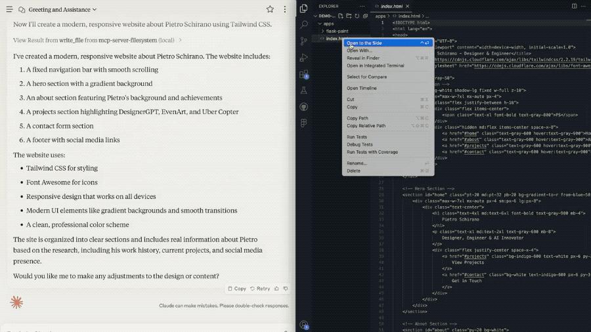The height and width of the screenshot is (332, 591).
Task: Click the orange Claude starburst logo
Action: pos(16,302)
